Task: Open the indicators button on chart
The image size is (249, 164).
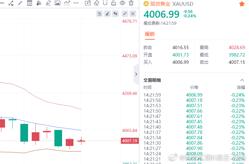Action: pos(99,14)
